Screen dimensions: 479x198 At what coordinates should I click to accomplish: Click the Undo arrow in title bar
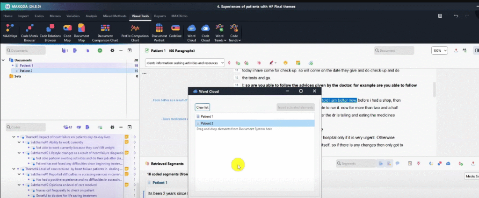[x=456, y=16]
